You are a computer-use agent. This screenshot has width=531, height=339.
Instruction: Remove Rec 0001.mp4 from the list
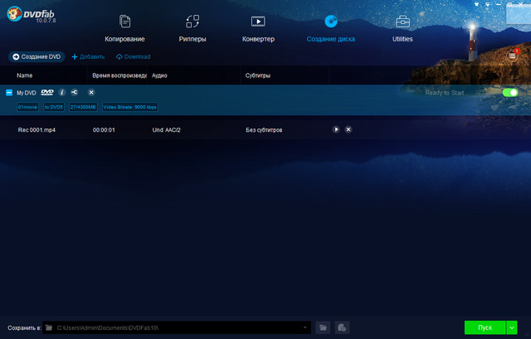(348, 129)
